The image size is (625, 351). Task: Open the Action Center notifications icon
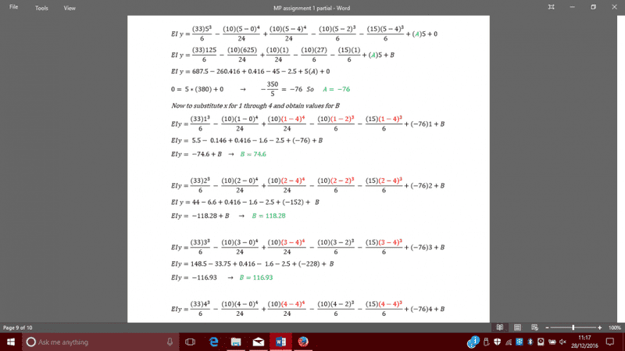(x=610, y=342)
